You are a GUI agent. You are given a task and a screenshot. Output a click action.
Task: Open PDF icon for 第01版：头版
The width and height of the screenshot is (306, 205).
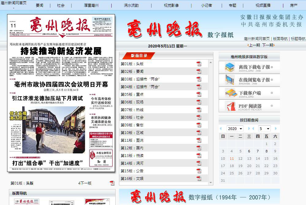coord(199,64)
